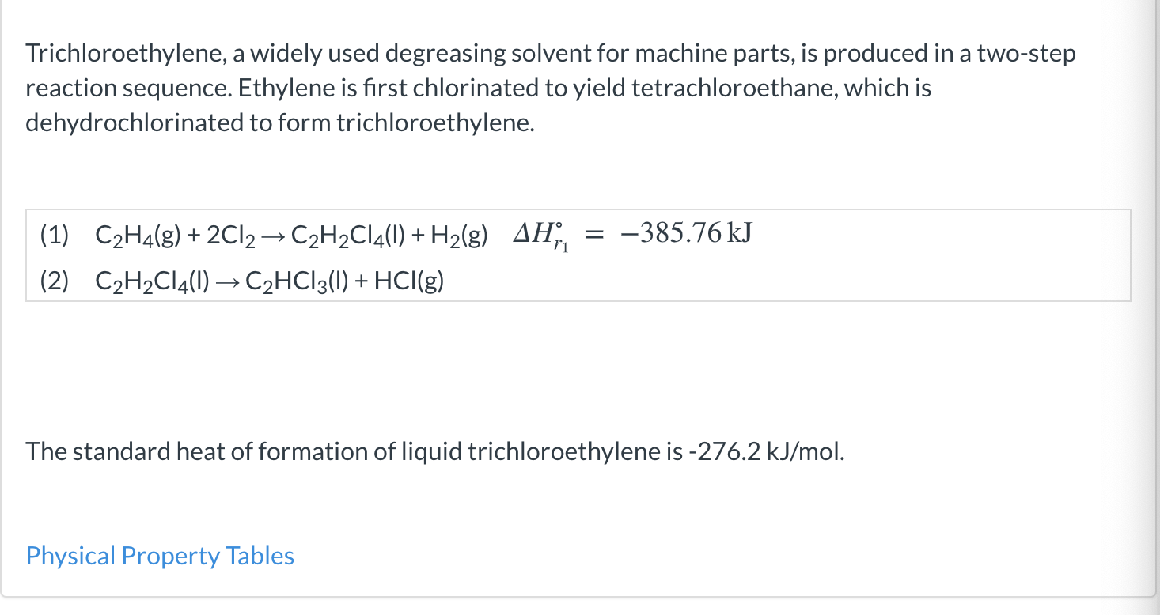Select the -276.2 kJ/mol value

(x=766, y=451)
